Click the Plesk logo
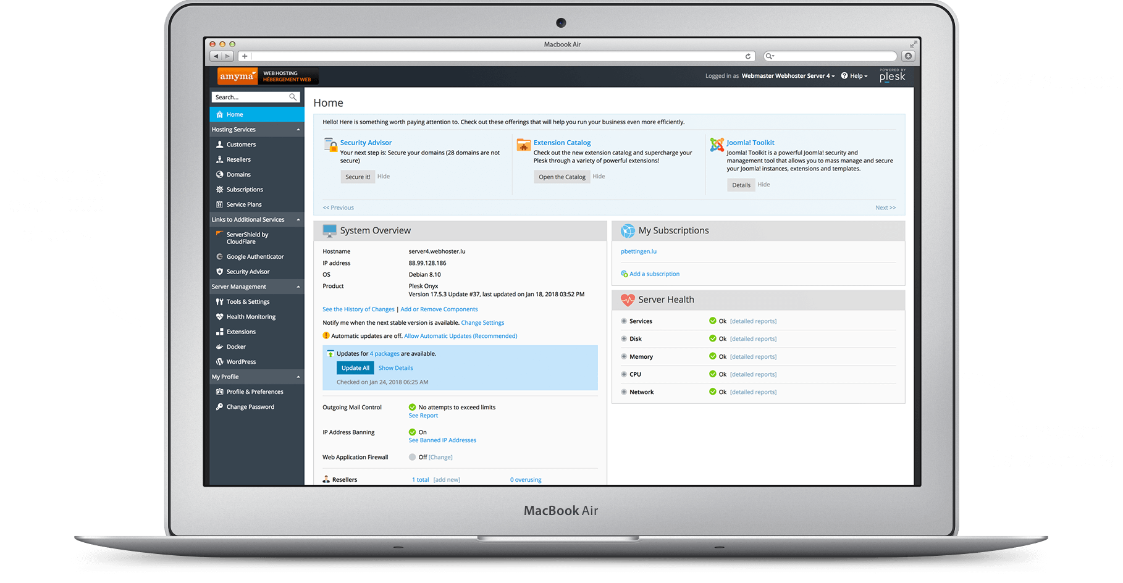Image resolution: width=1123 pixels, height=583 pixels. coord(893,75)
